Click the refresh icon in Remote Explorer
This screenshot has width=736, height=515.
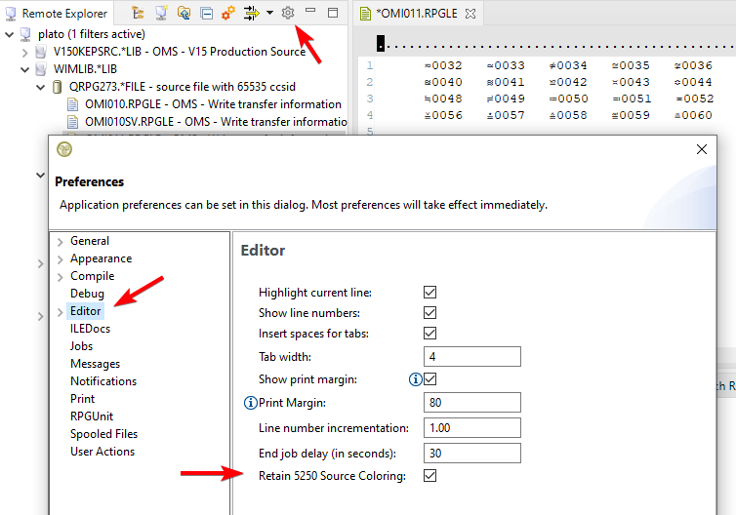coord(183,13)
